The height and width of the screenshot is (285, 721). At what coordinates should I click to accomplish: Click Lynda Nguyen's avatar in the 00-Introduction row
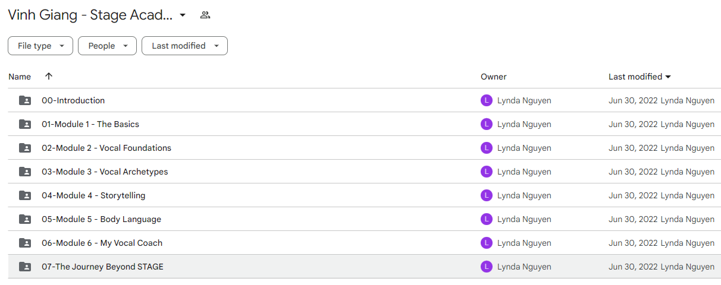tap(487, 100)
